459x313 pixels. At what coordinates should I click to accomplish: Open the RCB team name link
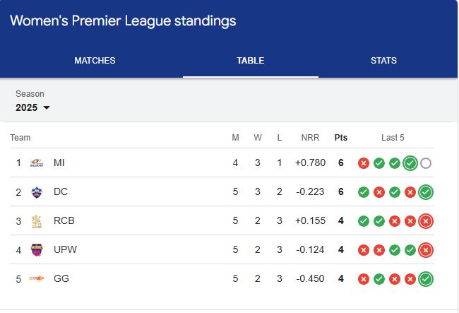pyautogui.click(x=64, y=220)
